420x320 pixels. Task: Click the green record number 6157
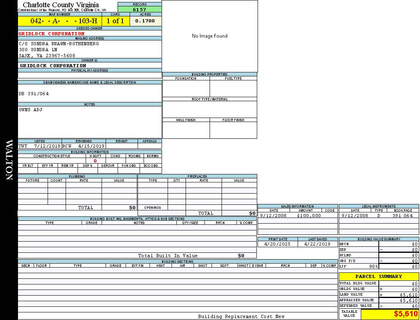(x=140, y=9)
